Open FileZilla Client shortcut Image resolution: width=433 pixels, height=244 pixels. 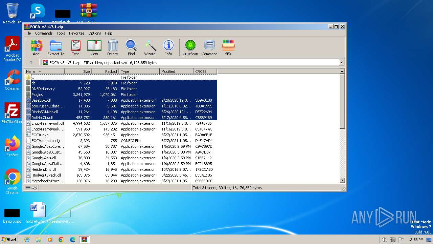[12, 113]
